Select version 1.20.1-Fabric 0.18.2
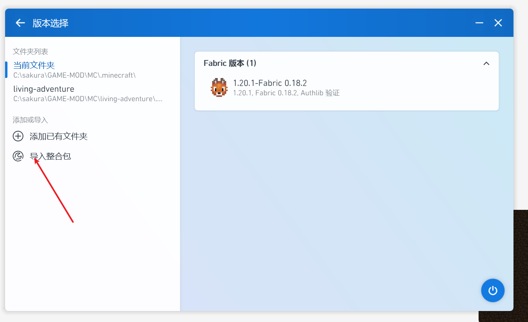The height and width of the screenshot is (322, 528). point(270,83)
